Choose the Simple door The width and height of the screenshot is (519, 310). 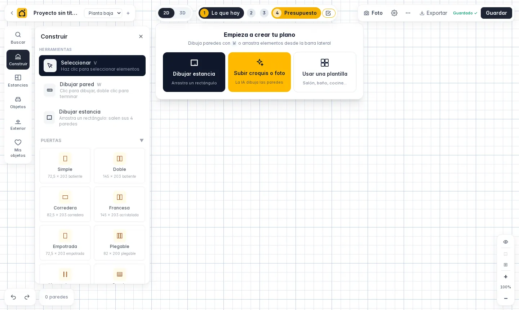coord(65,165)
